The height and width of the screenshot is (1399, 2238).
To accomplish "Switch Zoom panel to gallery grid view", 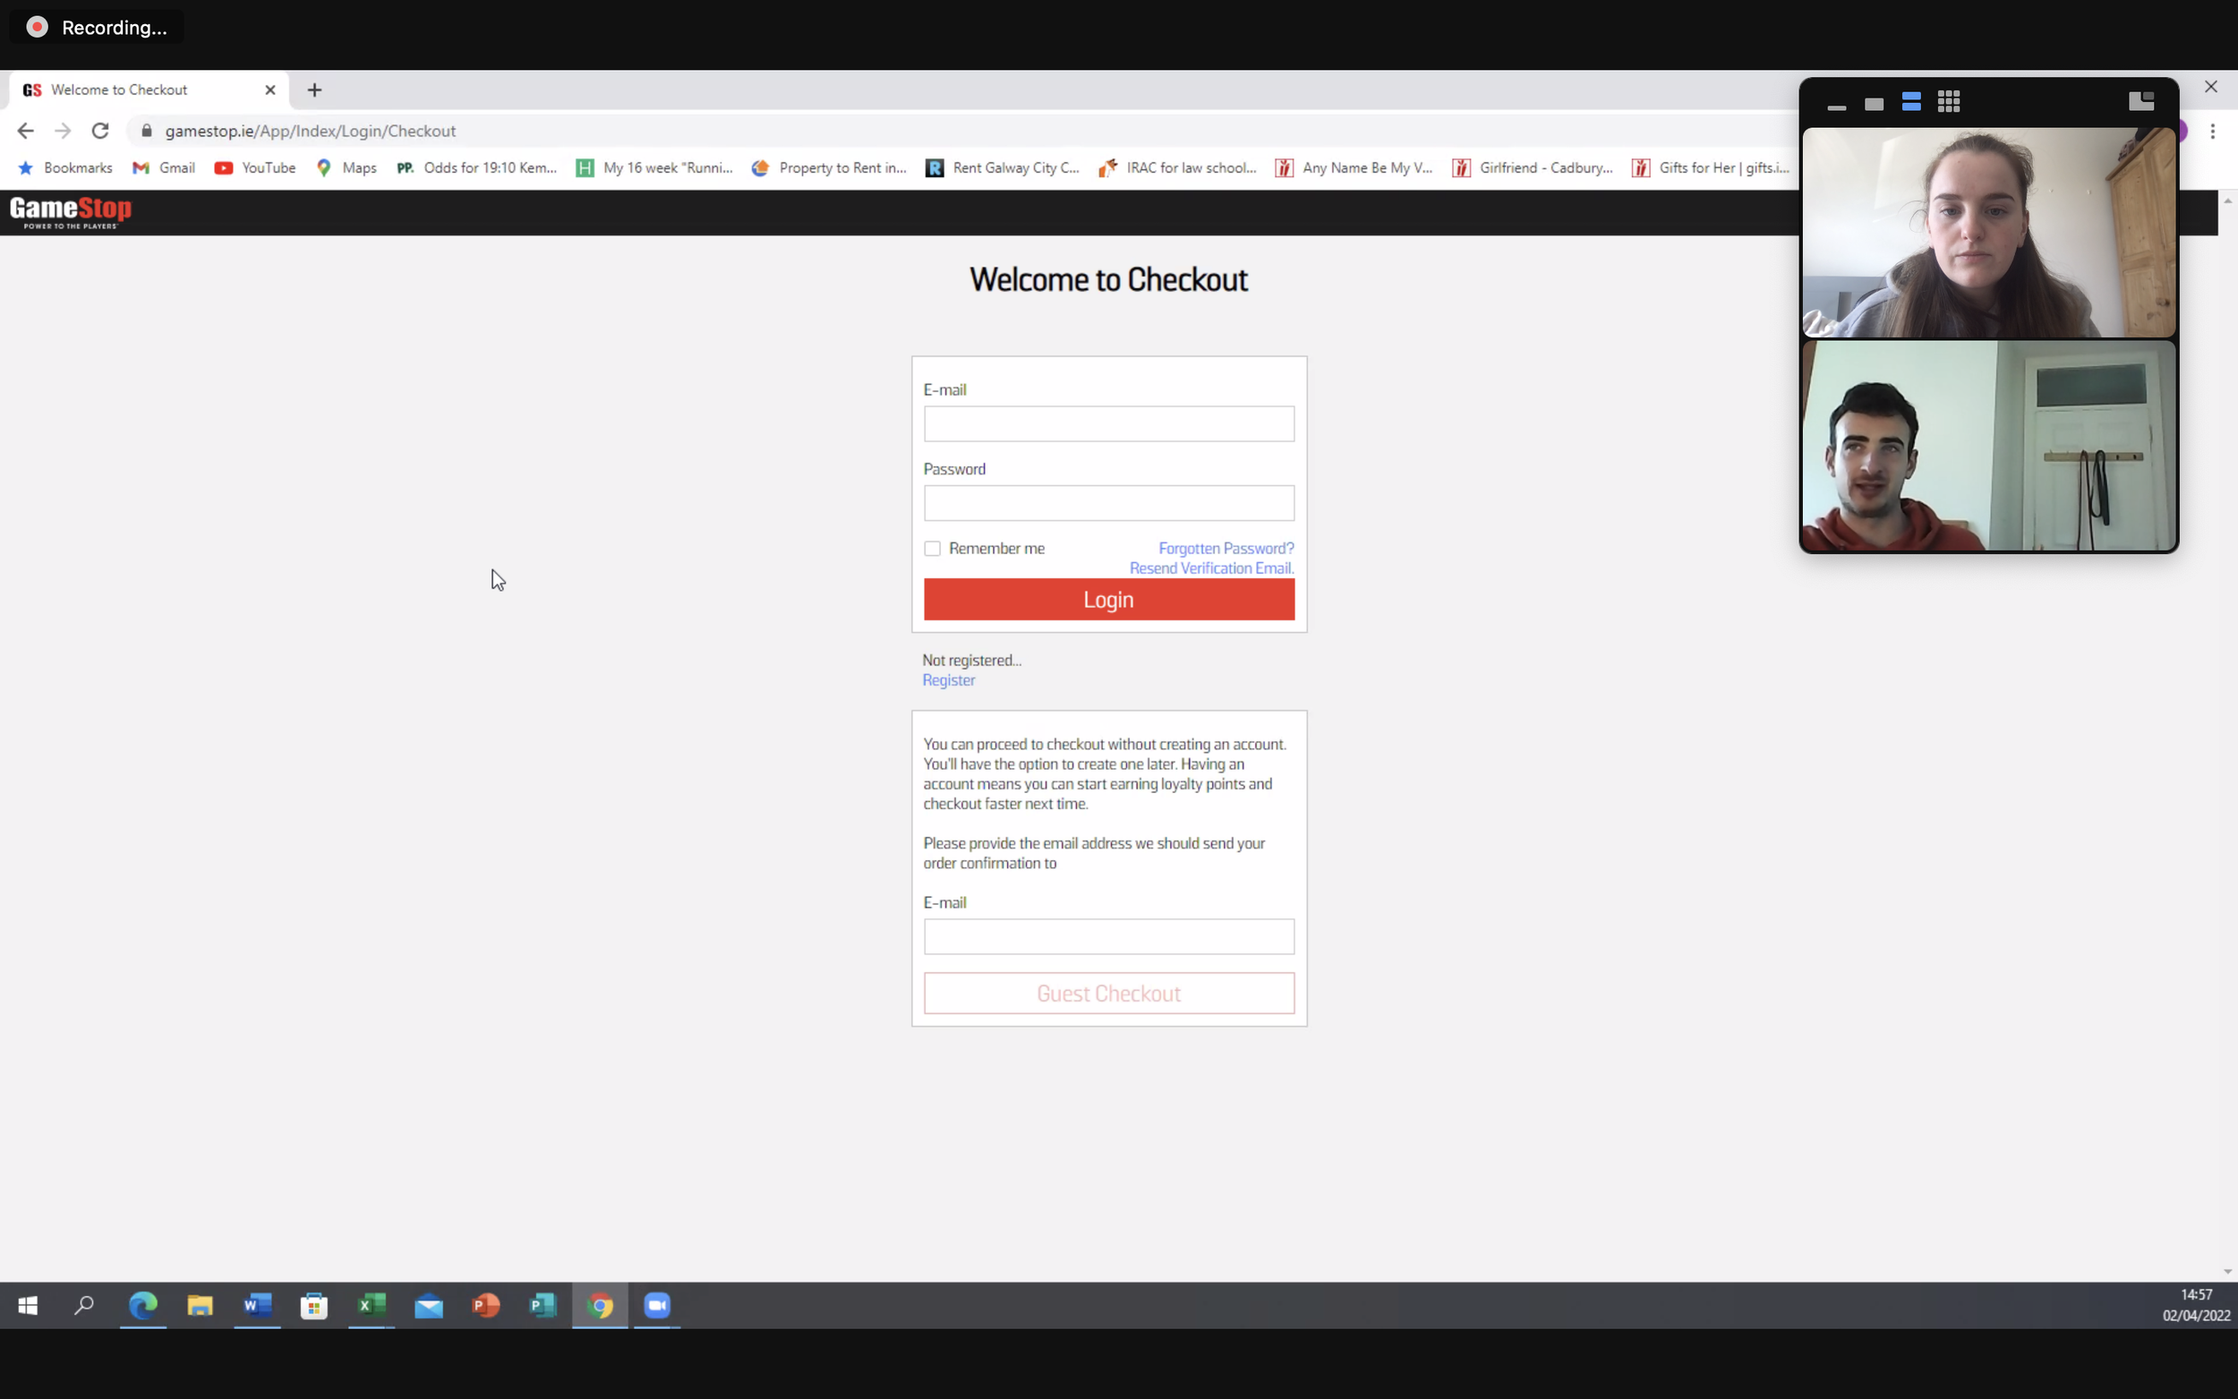I will point(1949,102).
